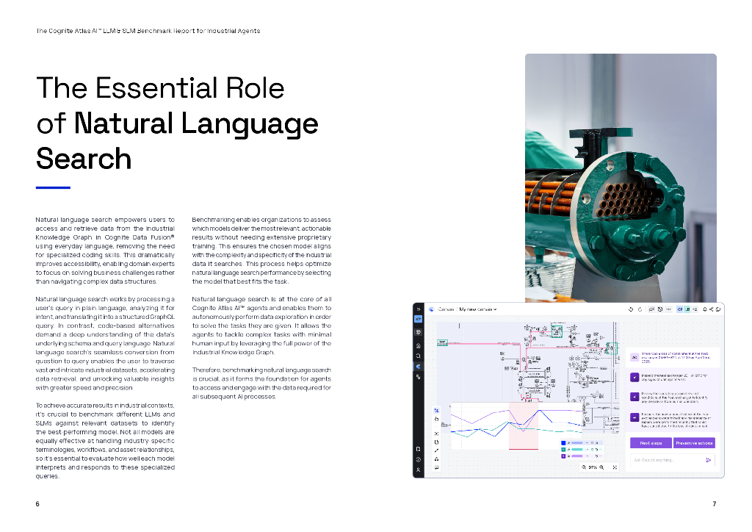The height and width of the screenshot is (532, 752).
Task: Select the hand pan tool in canvas toolbar
Action: click(436, 420)
